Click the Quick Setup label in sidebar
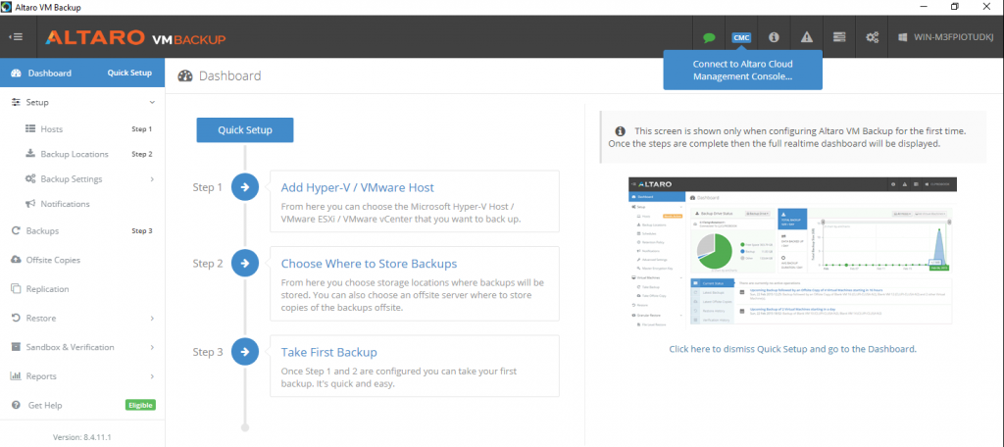1004x447 pixels. coord(129,73)
